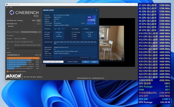174x107 pixels.
Task: Stop the CPU Multi Core test
Action: click(x=39, y=21)
